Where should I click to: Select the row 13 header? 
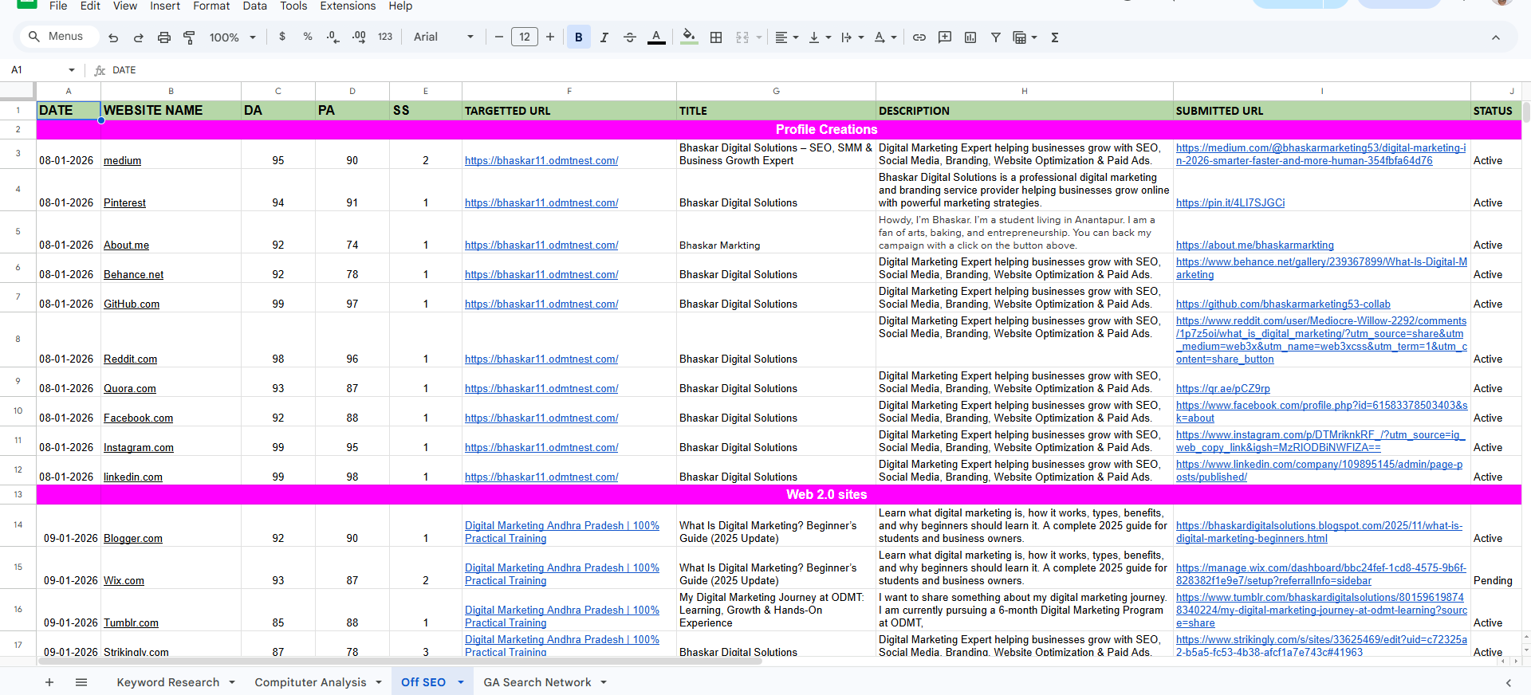tap(18, 494)
